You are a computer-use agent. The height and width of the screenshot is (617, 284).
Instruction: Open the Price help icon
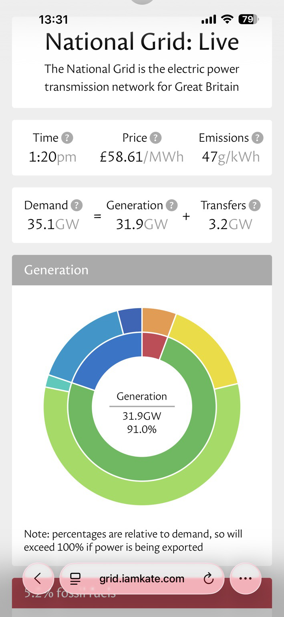[156, 138]
